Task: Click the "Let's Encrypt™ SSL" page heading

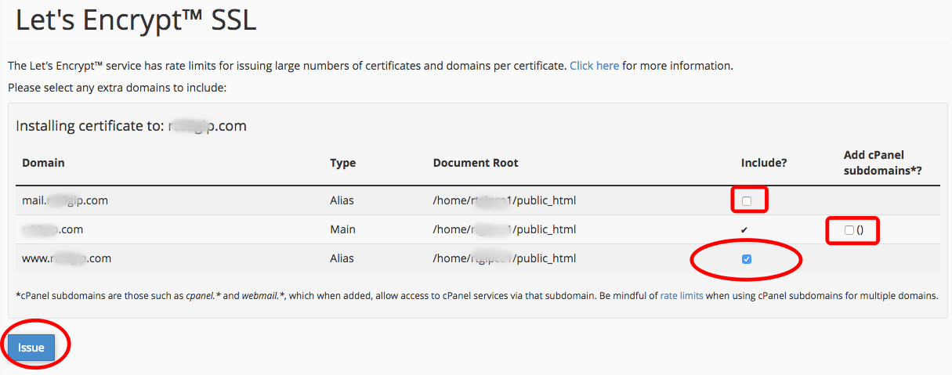Action: [x=136, y=21]
